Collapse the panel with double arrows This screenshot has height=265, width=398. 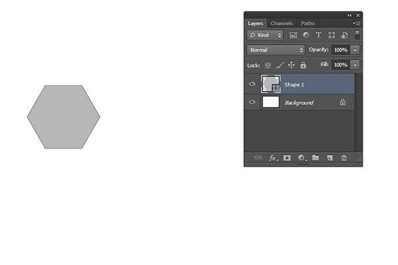pyautogui.click(x=350, y=15)
